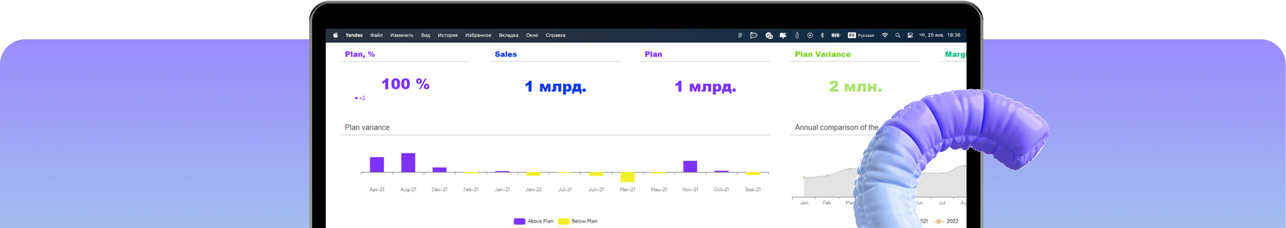Click the Jul label on annual chart
Viewport: 1286px width, 228px height.
click(942, 202)
